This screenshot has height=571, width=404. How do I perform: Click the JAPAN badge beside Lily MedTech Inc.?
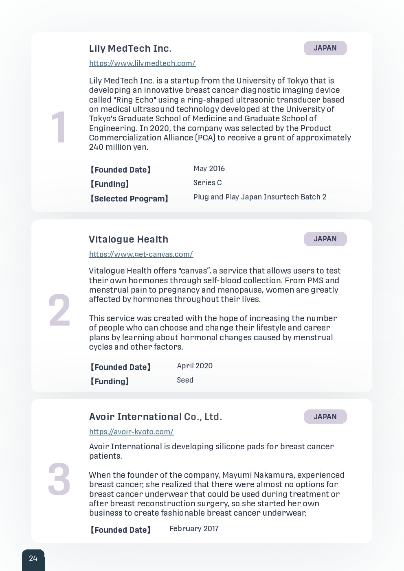[325, 48]
